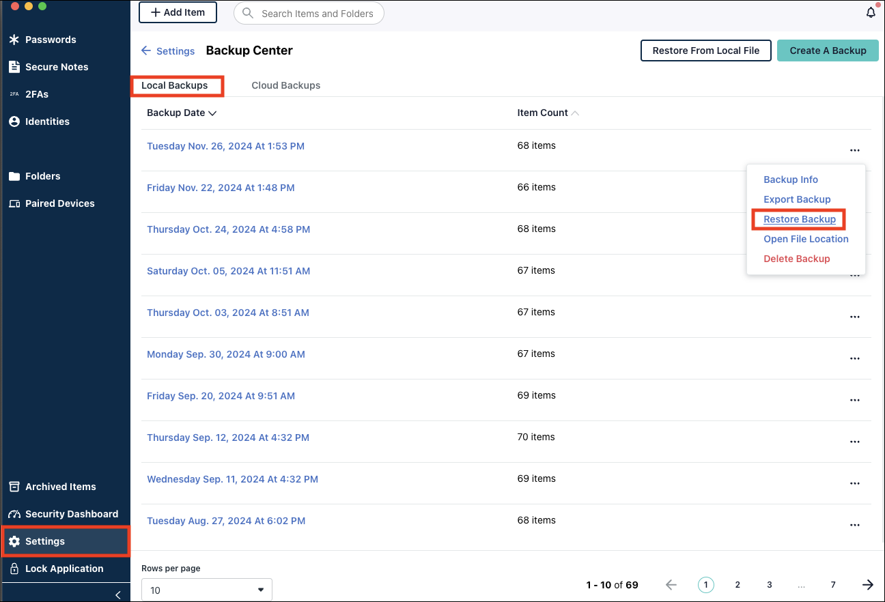
Task: Open the Rows per page dropdown
Action: [206, 589]
